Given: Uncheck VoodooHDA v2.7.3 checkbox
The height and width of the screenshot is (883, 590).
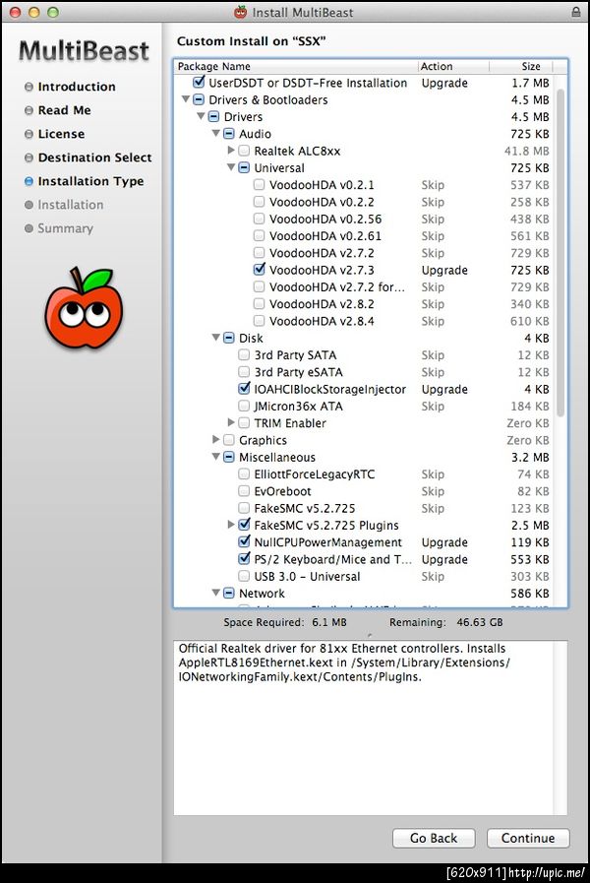Looking at the screenshot, I should (x=259, y=269).
